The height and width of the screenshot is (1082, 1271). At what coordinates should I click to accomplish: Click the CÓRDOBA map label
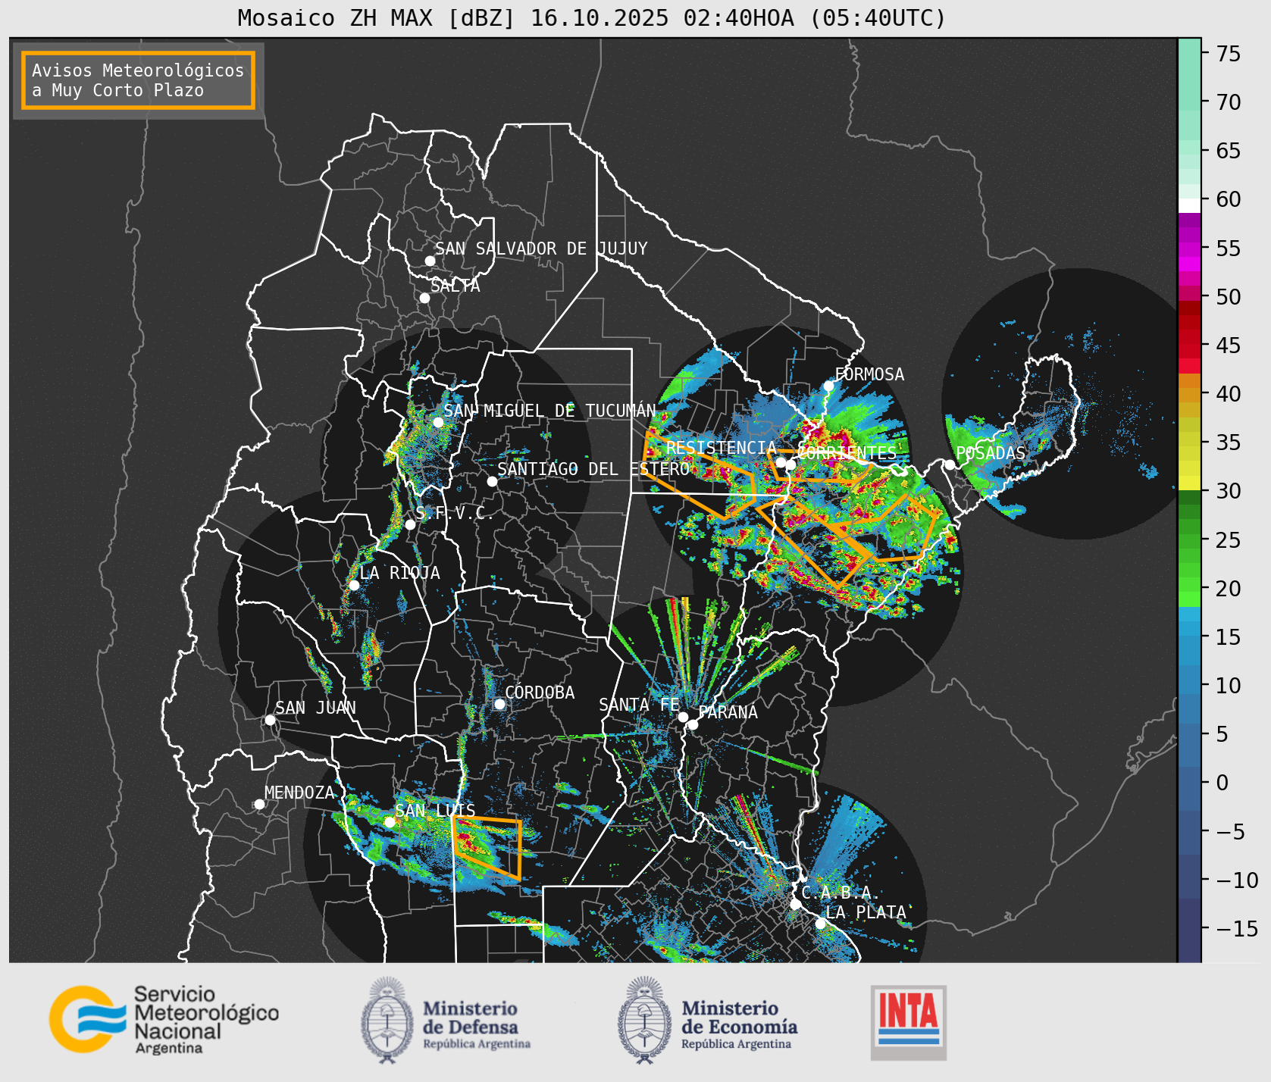click(540, 693)
